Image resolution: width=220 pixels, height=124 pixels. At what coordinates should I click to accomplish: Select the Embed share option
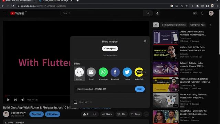point(79,74)
